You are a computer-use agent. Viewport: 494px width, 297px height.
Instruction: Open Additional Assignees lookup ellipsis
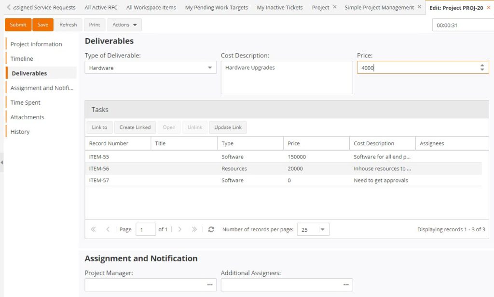coord(346,285)
